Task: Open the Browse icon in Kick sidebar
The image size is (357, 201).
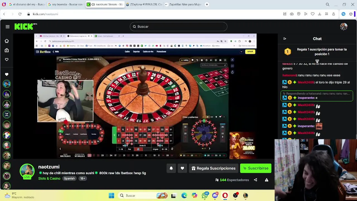Action: click(x=7, y=51)
